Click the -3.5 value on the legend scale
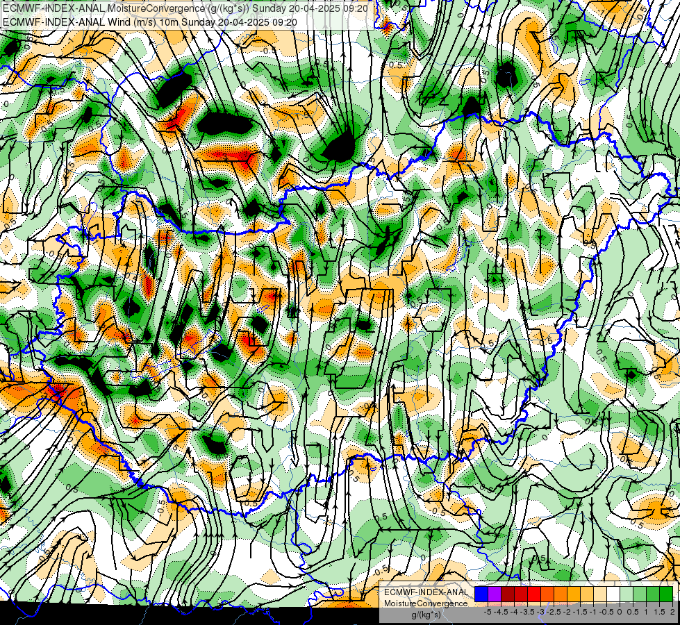The height and width of the screenshot is (625, 680). coord(526,612)
